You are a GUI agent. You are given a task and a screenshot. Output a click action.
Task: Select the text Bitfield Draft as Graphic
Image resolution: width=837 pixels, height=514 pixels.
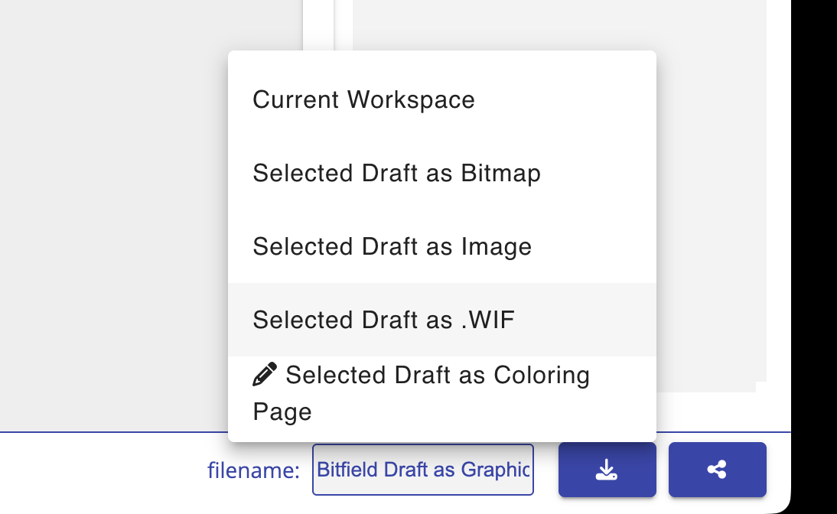422,470
